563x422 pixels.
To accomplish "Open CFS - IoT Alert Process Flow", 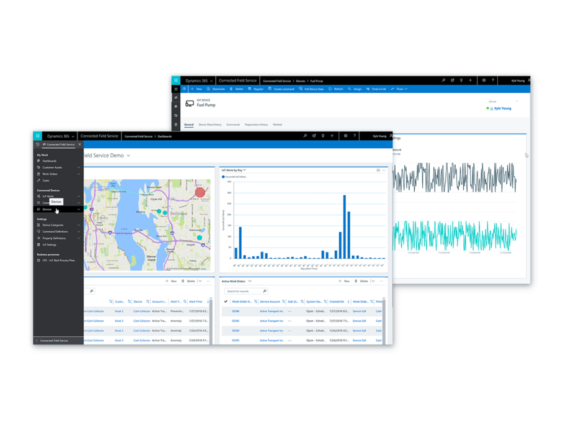I will (58, 260).
